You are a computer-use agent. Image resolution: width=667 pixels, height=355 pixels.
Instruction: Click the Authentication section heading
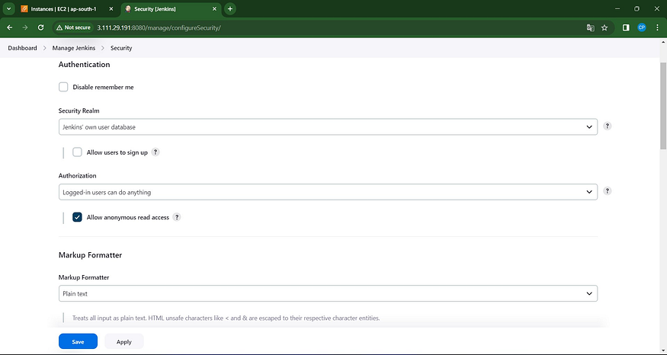84,65
